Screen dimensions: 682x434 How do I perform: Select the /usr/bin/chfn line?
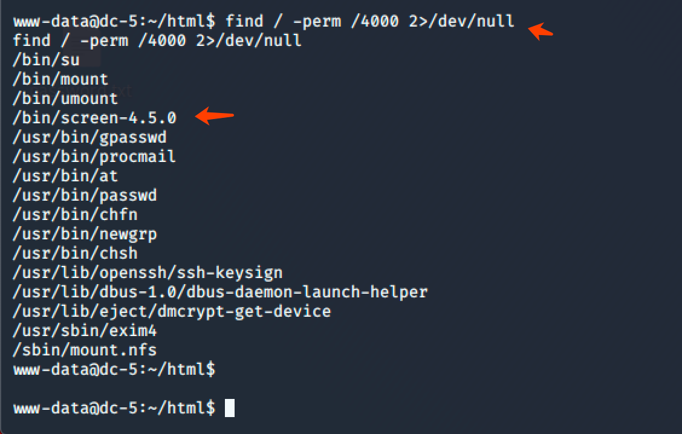tap(75, 215)
